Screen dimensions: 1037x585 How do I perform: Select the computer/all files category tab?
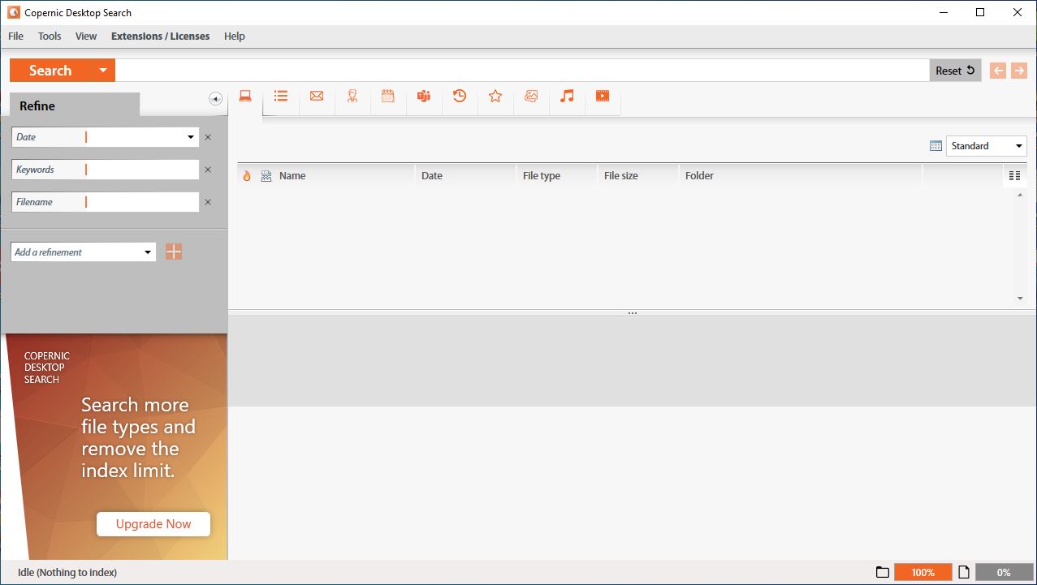pos(245,97)
